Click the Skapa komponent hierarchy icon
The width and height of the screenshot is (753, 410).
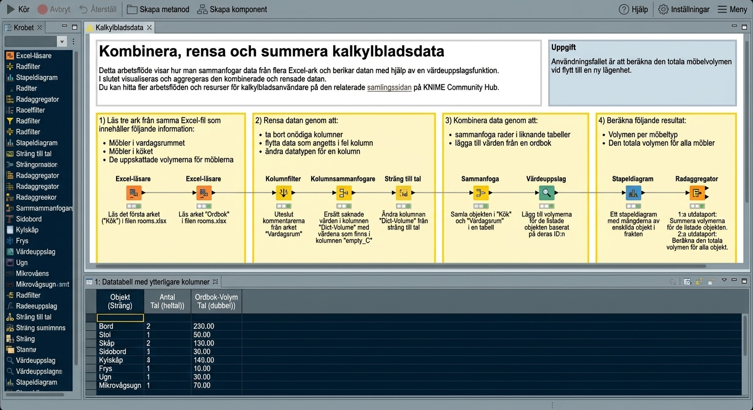[x=202, y=9]
